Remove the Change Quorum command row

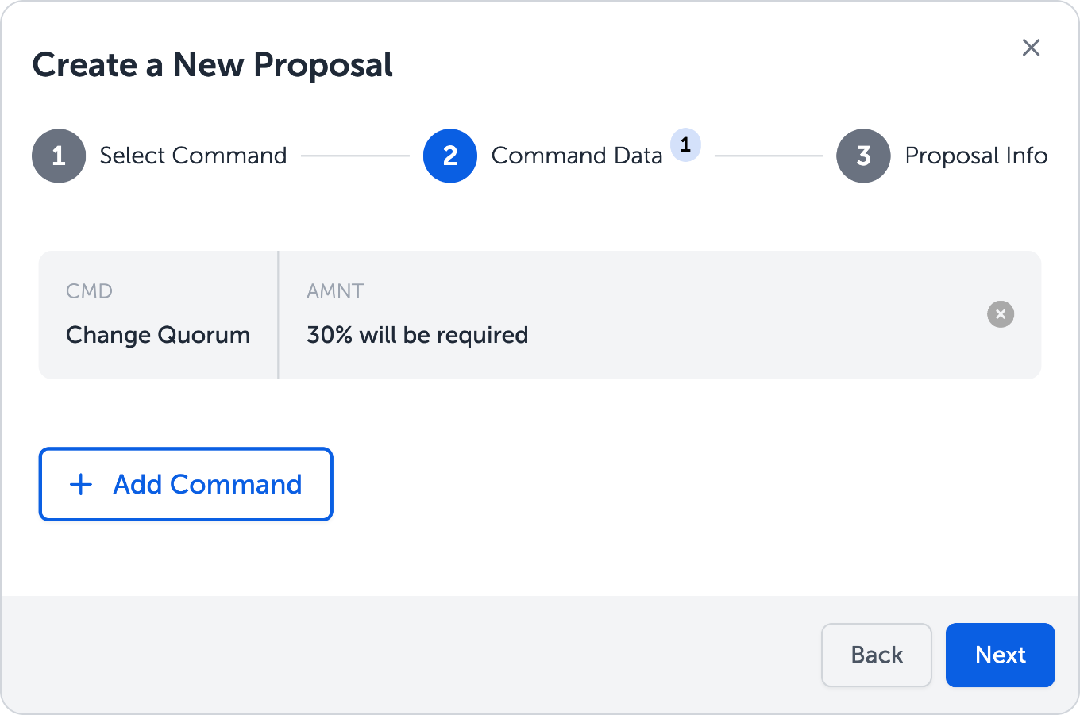pos(1001,314)
